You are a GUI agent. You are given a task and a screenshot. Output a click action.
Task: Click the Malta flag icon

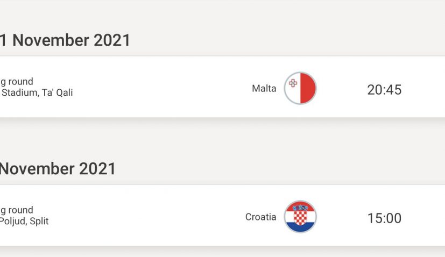[300, 88]
